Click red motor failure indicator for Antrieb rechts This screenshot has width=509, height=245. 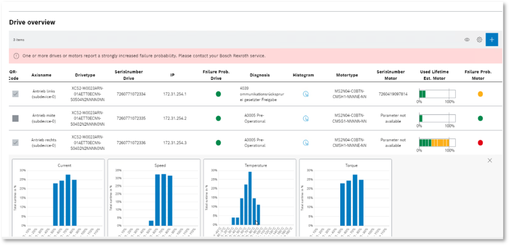pos(480,143)
